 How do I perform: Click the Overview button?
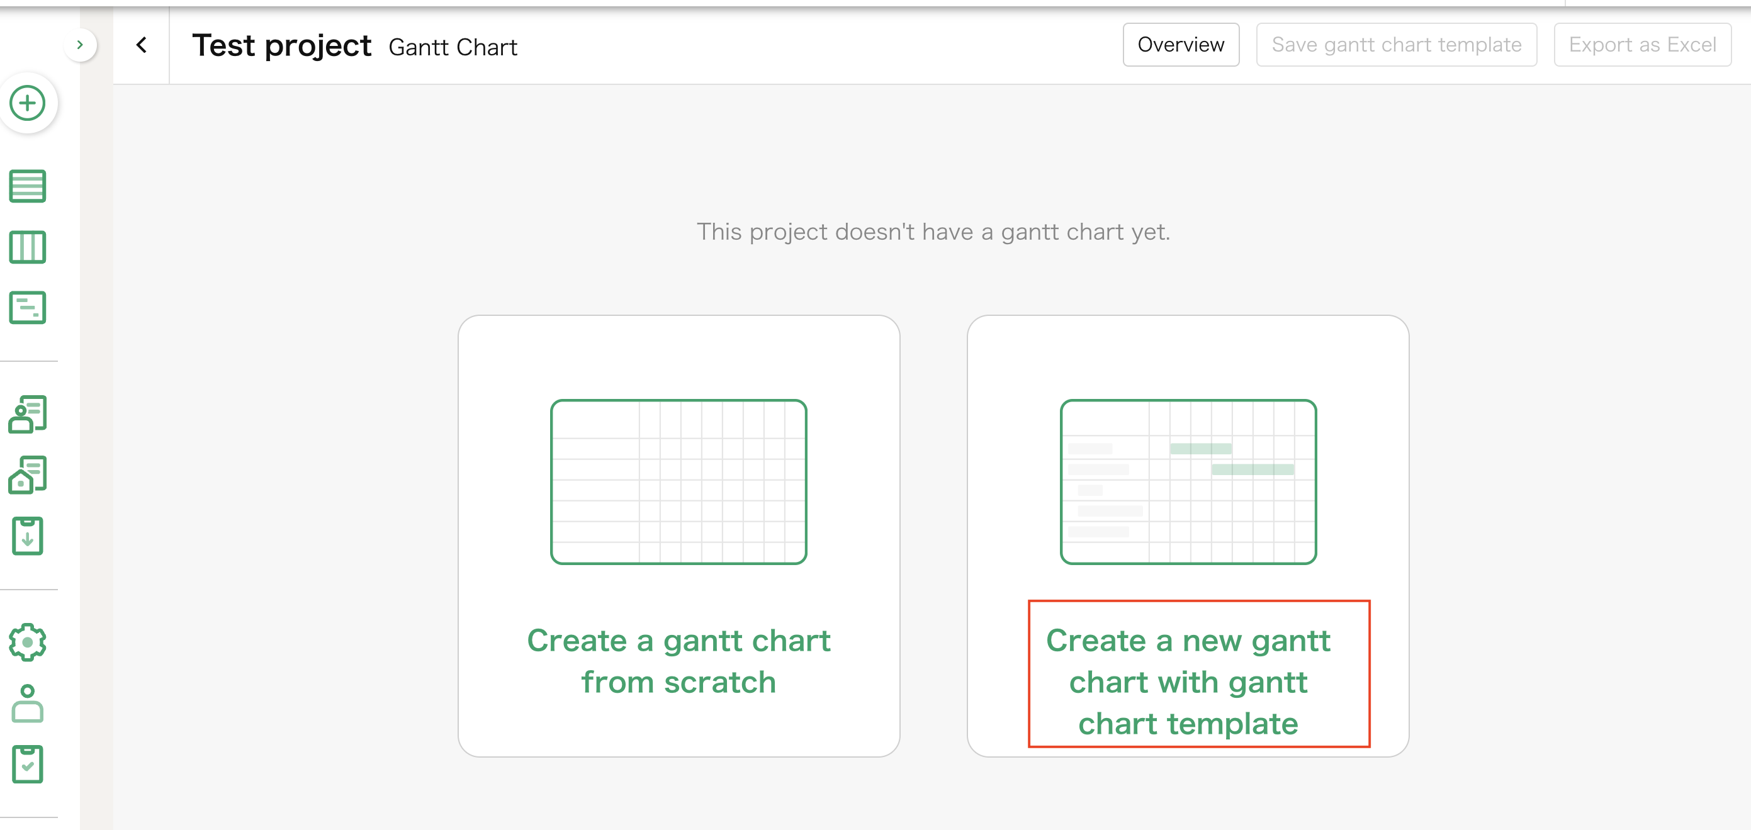[1181, 45]
